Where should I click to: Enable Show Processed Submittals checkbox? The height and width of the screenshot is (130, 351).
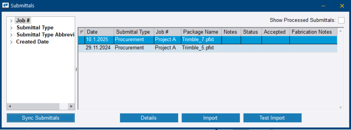coord(341,20)
